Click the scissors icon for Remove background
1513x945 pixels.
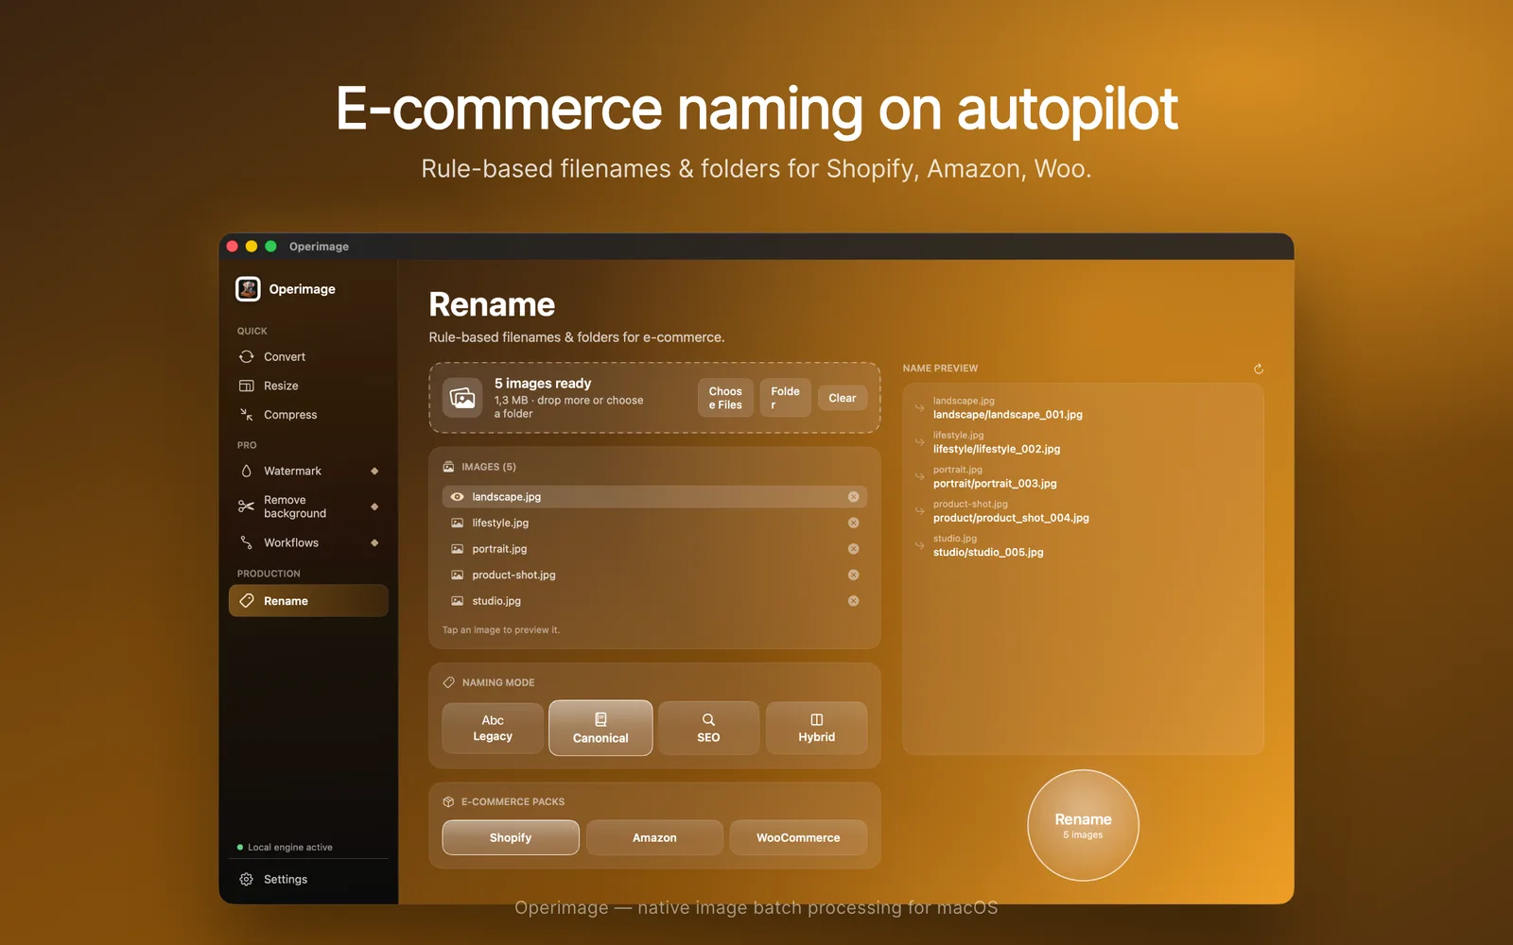pos(247,507)
